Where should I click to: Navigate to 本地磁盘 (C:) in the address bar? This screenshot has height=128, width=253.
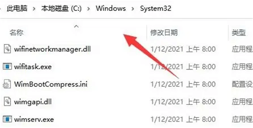(61, 9)
